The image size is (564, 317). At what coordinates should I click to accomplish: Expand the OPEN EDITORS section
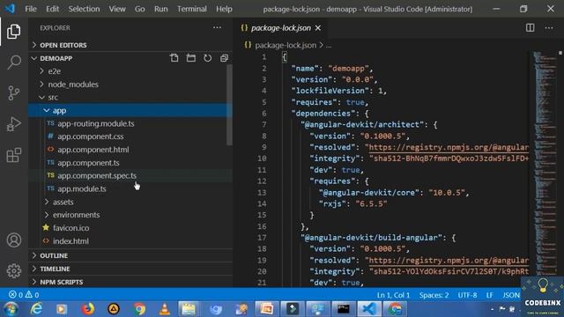point(130,45)
